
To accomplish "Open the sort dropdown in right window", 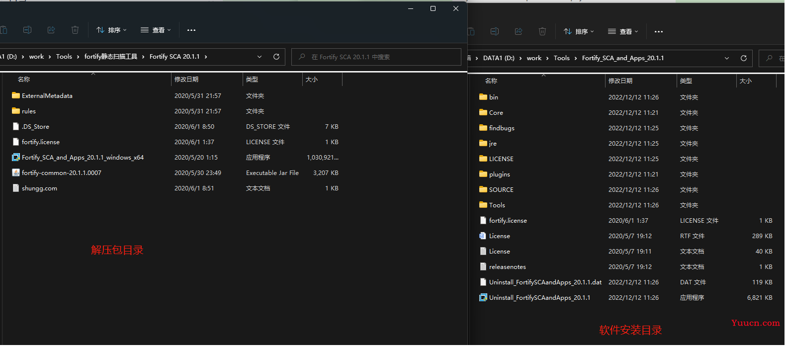I will click(579, 31).
